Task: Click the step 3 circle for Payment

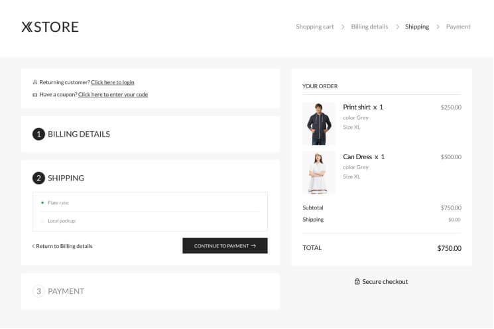Action: pyautogui.click(x=38, y=291)
